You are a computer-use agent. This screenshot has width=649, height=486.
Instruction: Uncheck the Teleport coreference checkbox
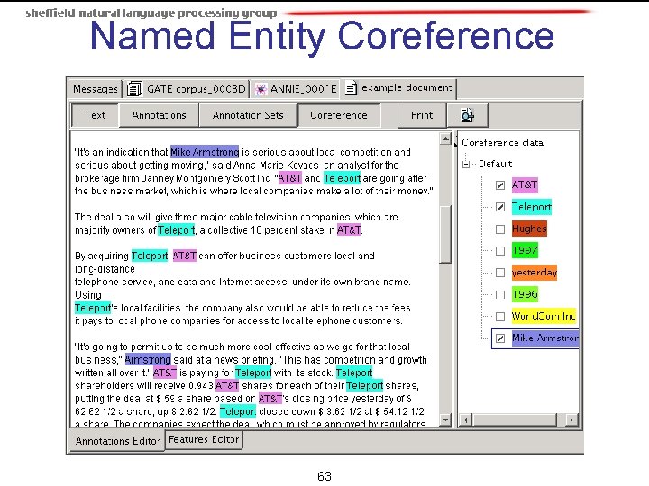coord(500,207)
